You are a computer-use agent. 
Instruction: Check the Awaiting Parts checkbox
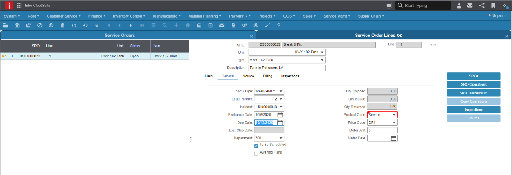click(x=256, y=154)
